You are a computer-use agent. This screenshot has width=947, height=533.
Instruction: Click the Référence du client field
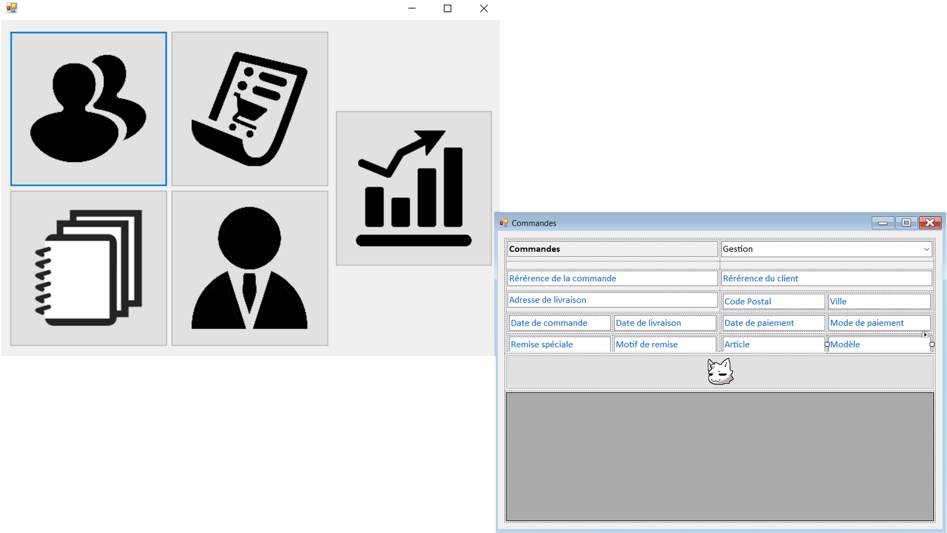click(826, 278)
